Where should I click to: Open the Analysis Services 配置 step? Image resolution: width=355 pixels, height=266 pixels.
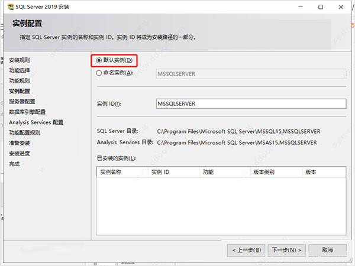36,122
